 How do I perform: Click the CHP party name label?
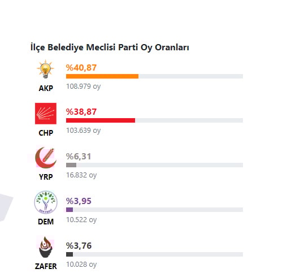click(x=46, y=133)
